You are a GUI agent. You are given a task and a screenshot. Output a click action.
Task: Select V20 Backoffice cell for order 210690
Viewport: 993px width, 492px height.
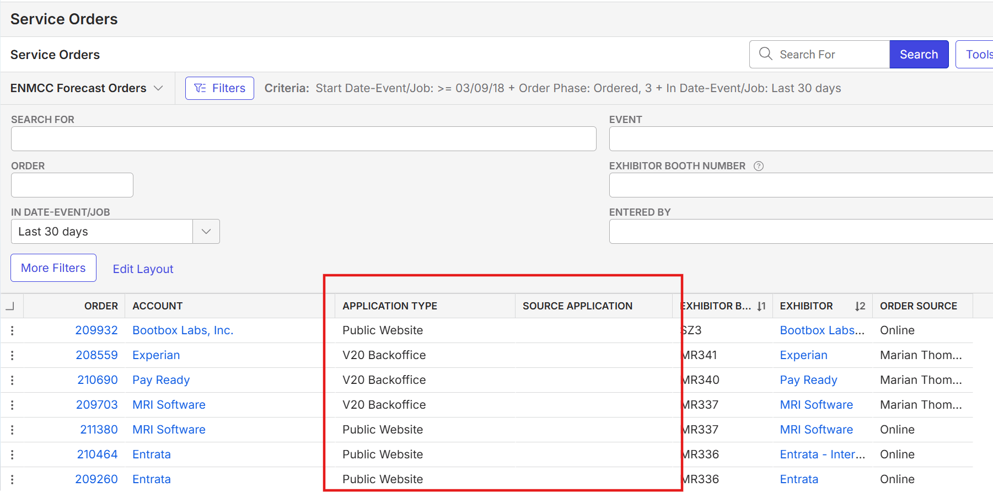[x=384, y=380]
